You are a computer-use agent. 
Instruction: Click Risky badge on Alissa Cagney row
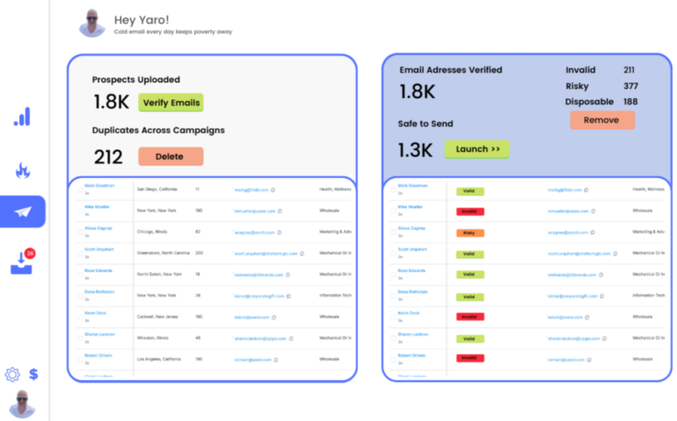(470, 233)
